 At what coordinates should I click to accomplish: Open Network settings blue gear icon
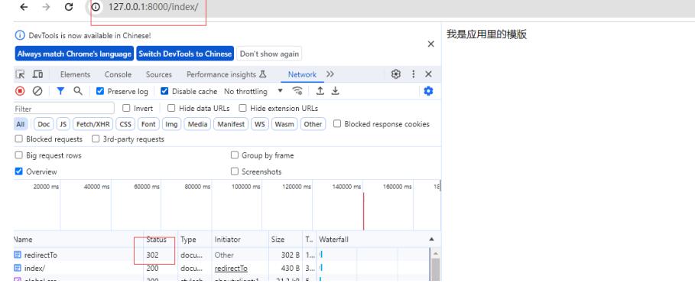click(428, 91)
